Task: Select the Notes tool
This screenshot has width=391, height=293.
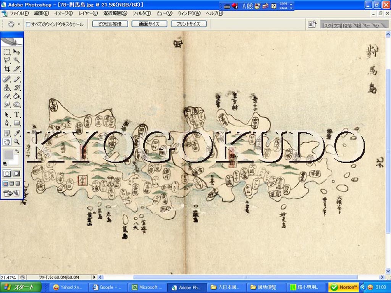Action: (7, 133)
